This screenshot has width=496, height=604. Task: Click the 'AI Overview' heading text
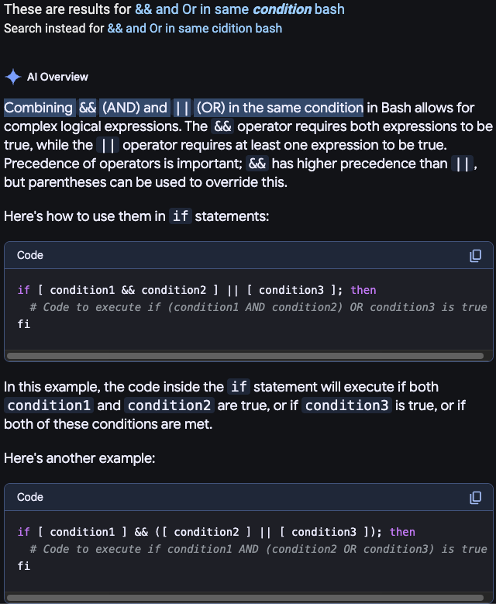click(57, 77)
